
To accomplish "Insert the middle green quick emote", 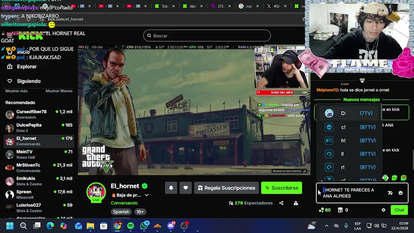I will tap(394, 178).
